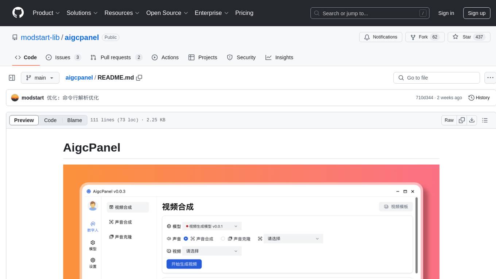Open commit 710d344
496x279 pixels.
[x=425, y=98]
